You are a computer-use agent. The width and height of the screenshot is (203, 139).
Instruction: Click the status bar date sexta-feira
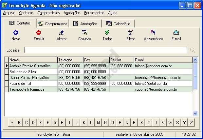click(139, 134)
